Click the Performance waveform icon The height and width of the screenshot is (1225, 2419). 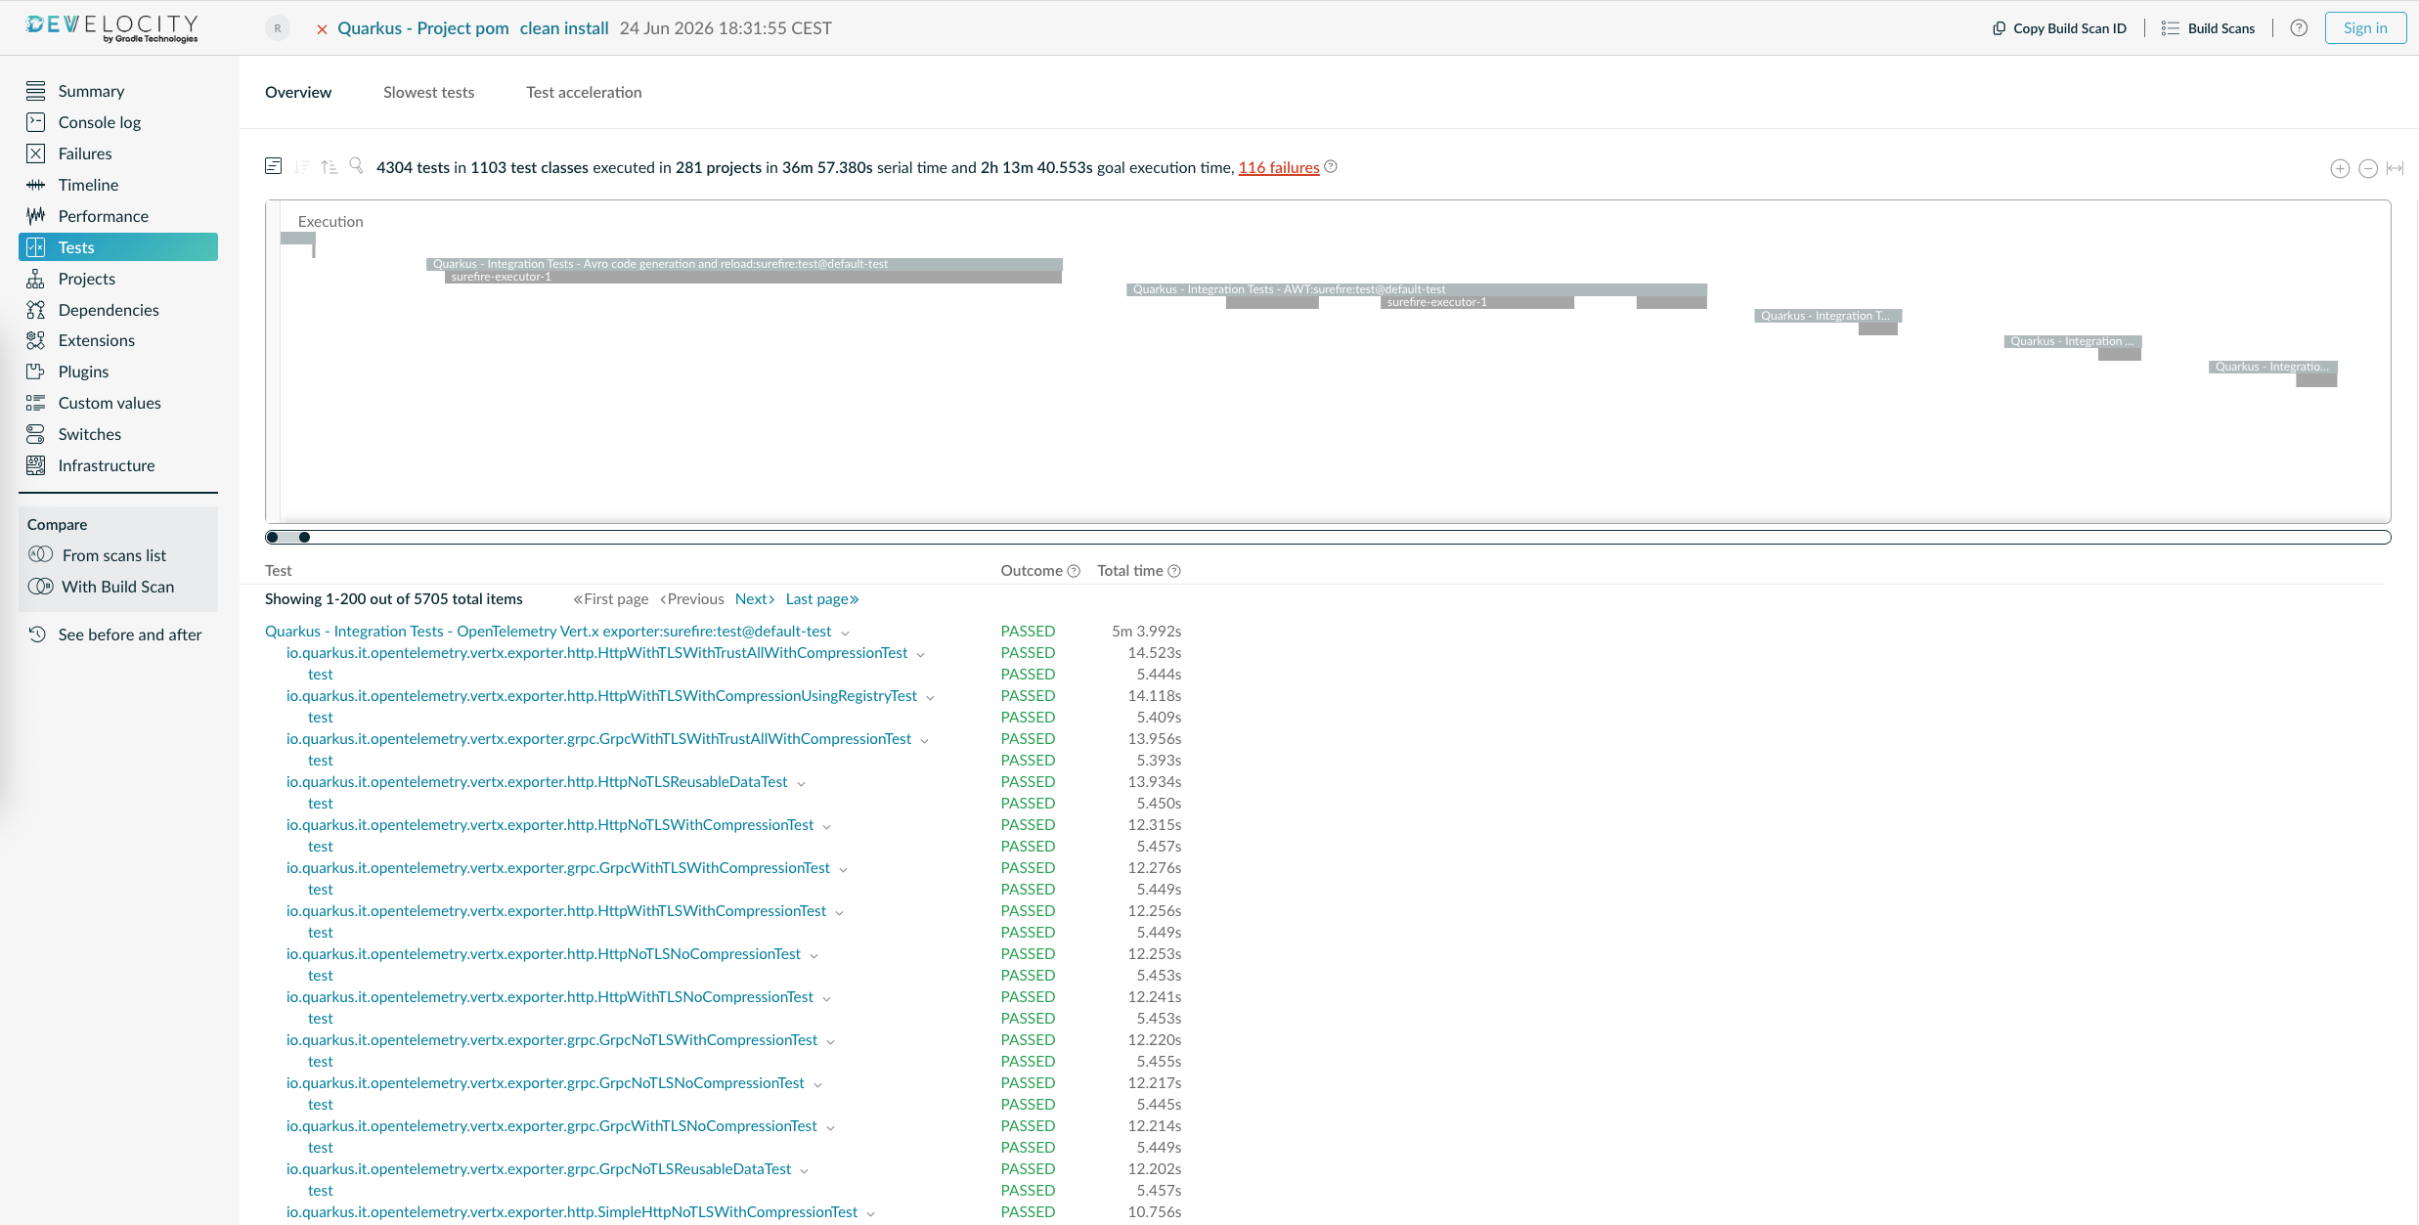36,216
